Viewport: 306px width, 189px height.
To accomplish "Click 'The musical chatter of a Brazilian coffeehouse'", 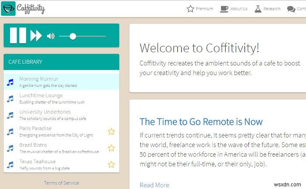I will [59, 152].
